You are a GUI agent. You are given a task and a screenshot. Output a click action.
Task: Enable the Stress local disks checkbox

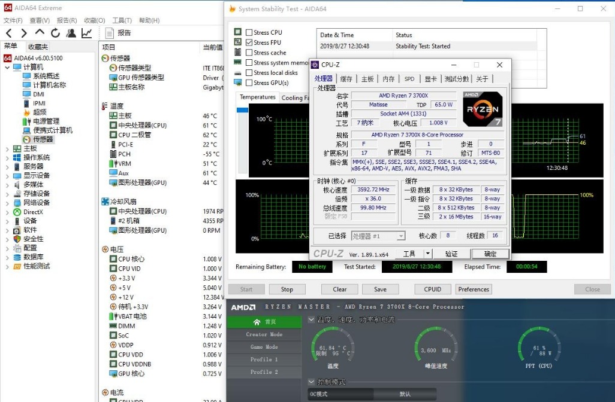point(249,73)
